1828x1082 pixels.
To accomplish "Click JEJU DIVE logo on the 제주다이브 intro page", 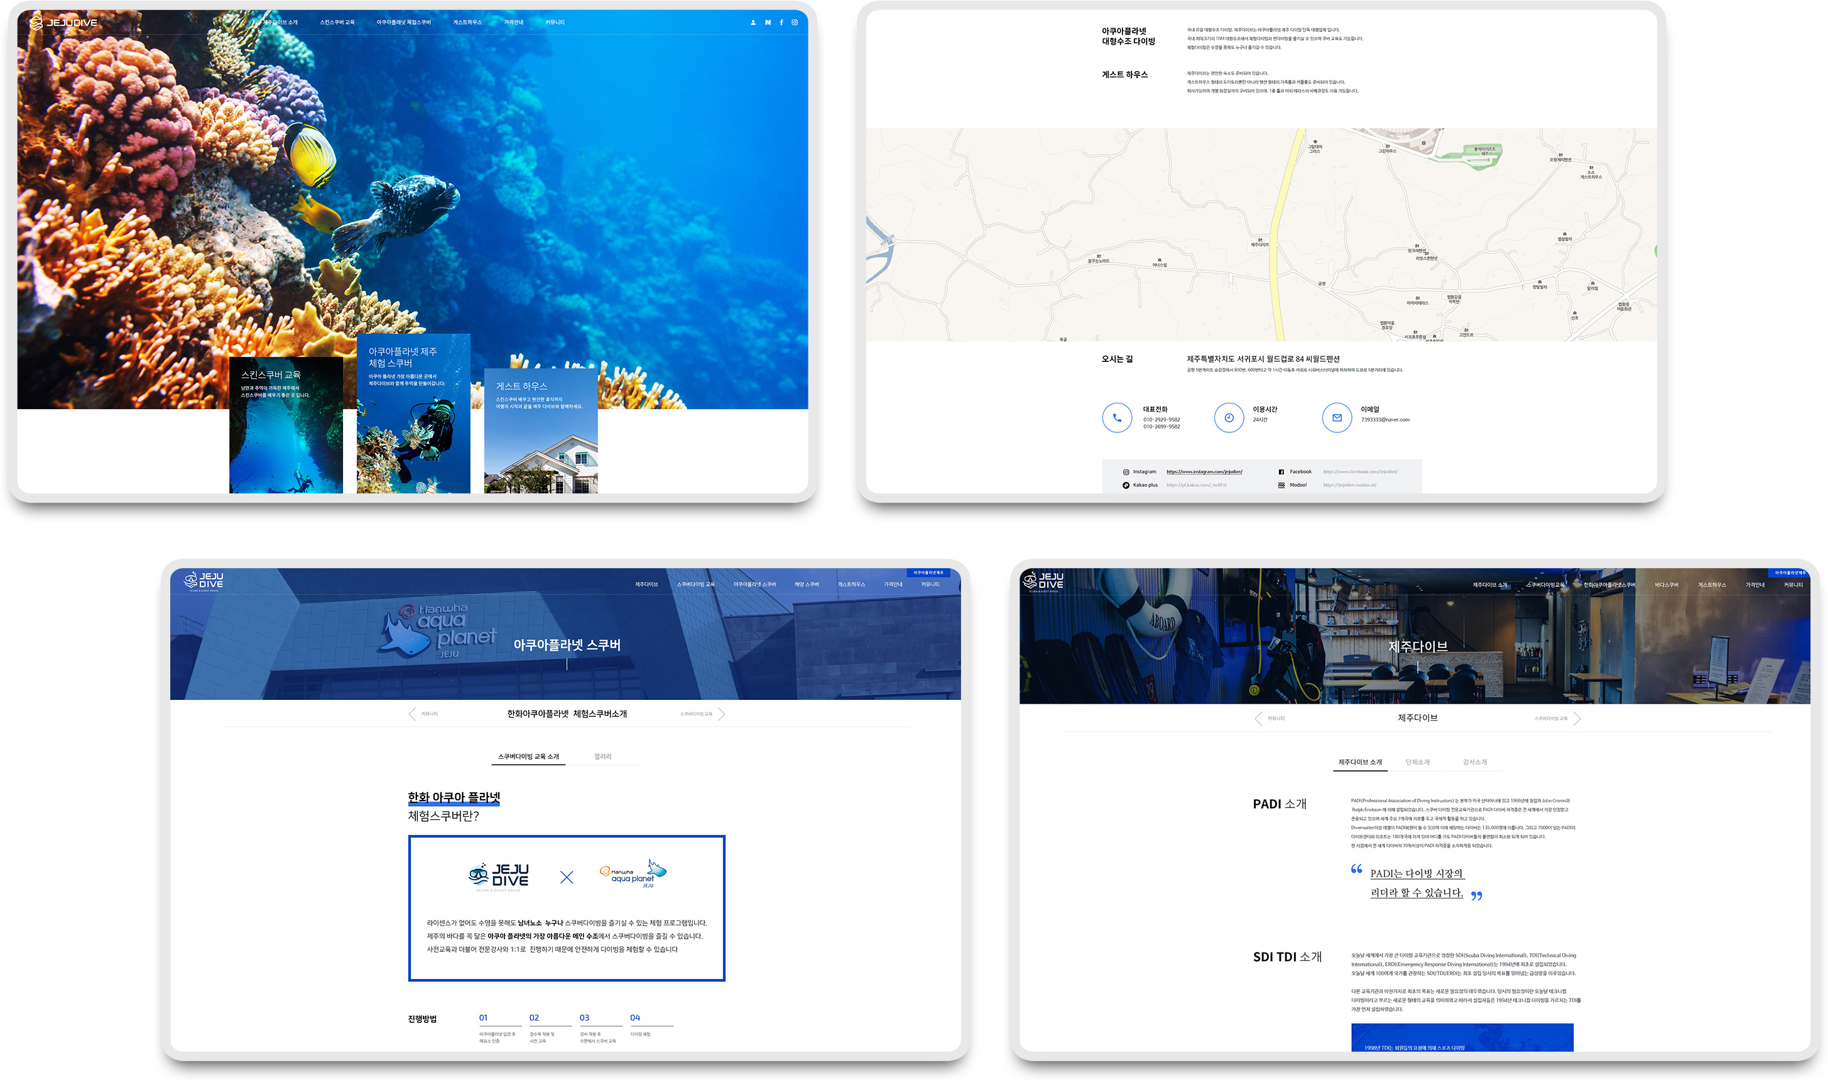I will 1043,582.
